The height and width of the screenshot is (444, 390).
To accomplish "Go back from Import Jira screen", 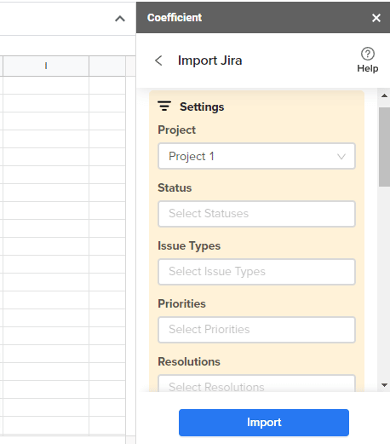I will point(158,61).
